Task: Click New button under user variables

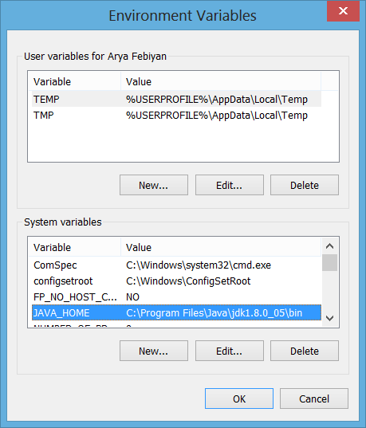Action: click(154, 185)
